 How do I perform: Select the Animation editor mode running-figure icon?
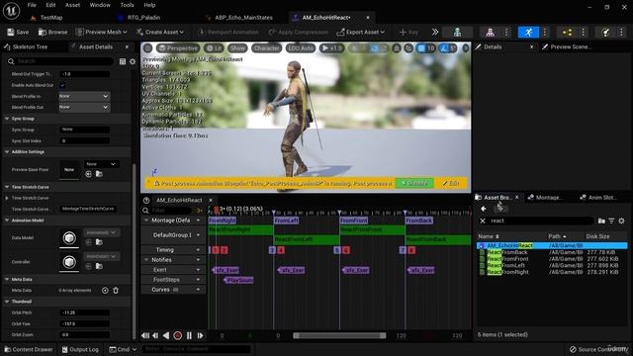coord(528,33)
